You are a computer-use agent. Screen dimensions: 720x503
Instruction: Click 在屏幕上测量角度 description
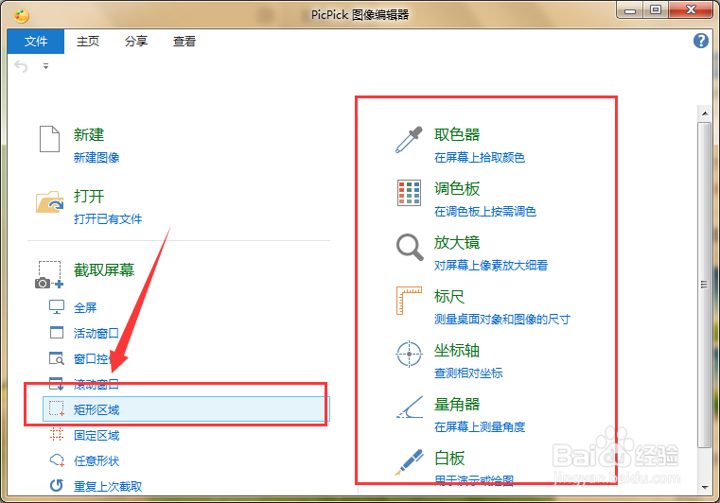tap(480, 426)
